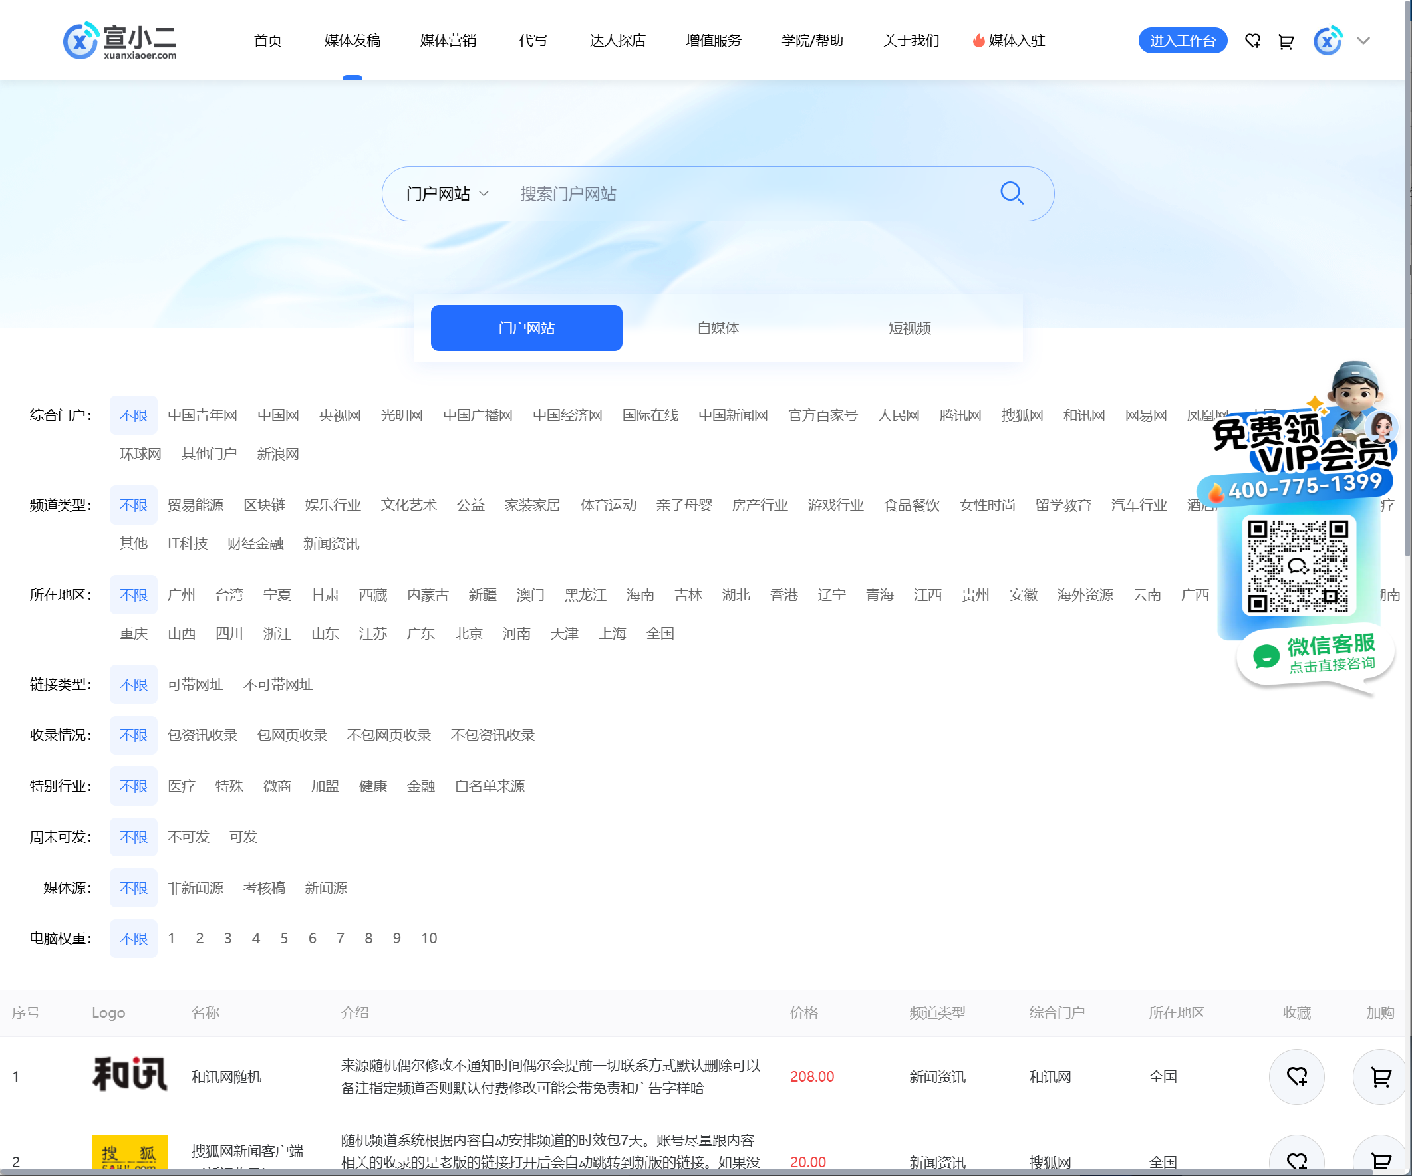
Task: Focus the 搜索门户网站 input field
Action: (753, 194)
